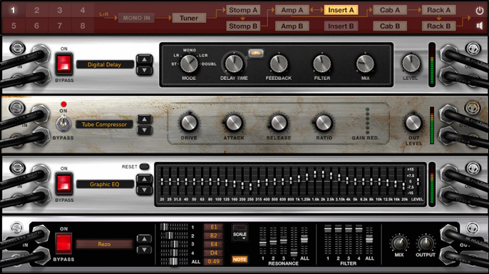Click the BPM sync button on Digital Delay

click(256, 53)
